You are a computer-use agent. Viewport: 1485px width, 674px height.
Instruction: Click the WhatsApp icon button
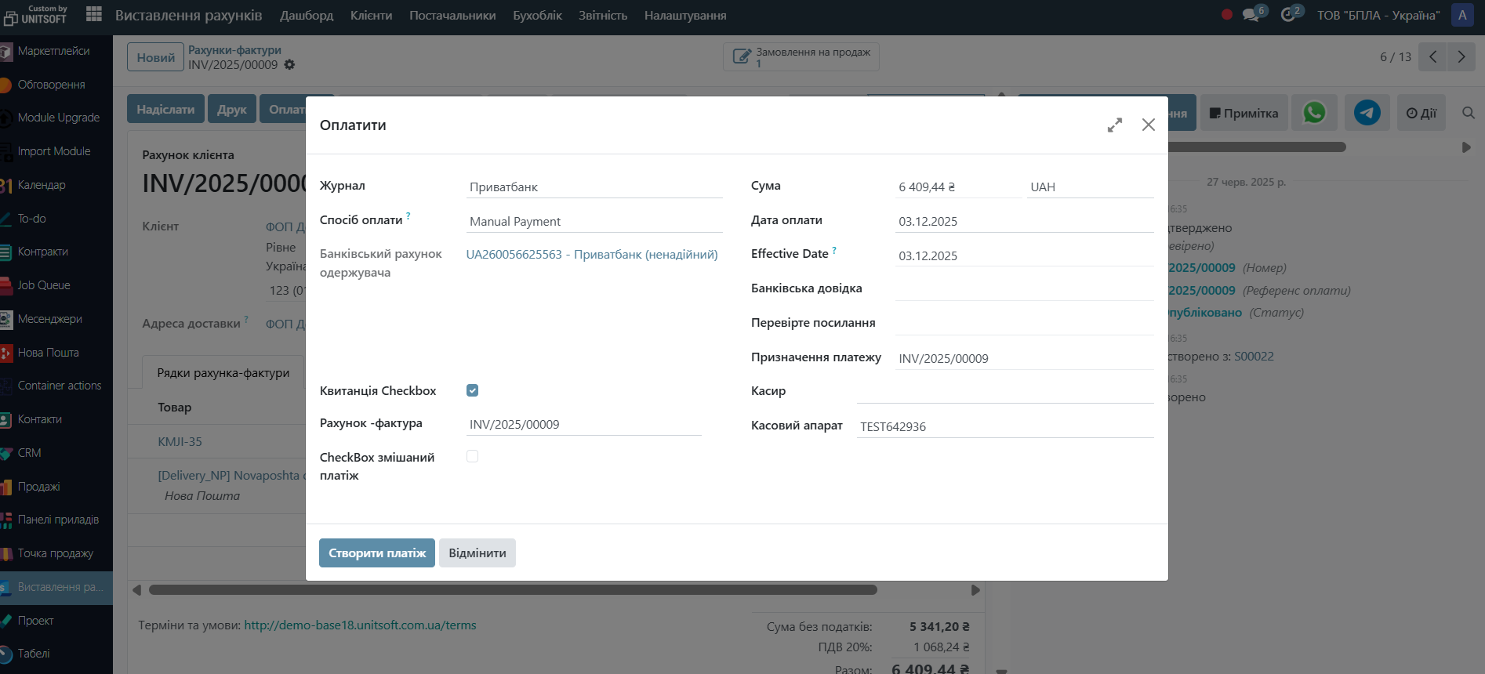(x=1314, y=113)
